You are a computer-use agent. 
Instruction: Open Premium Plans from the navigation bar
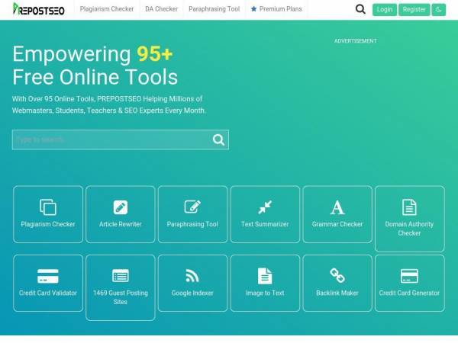coord(276,9)
